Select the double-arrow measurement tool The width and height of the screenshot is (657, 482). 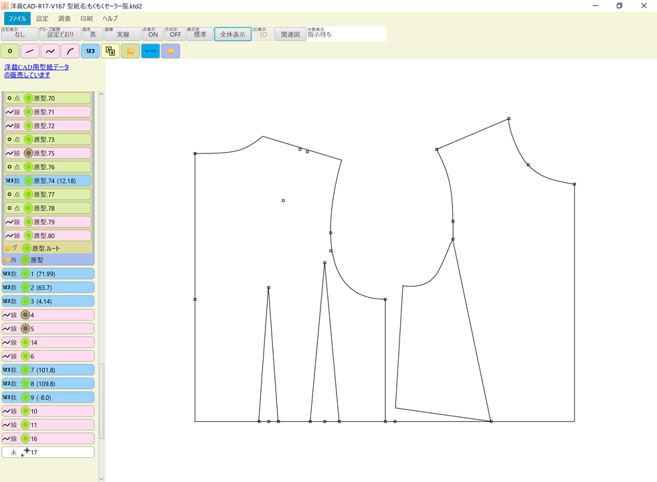point(150,51)
